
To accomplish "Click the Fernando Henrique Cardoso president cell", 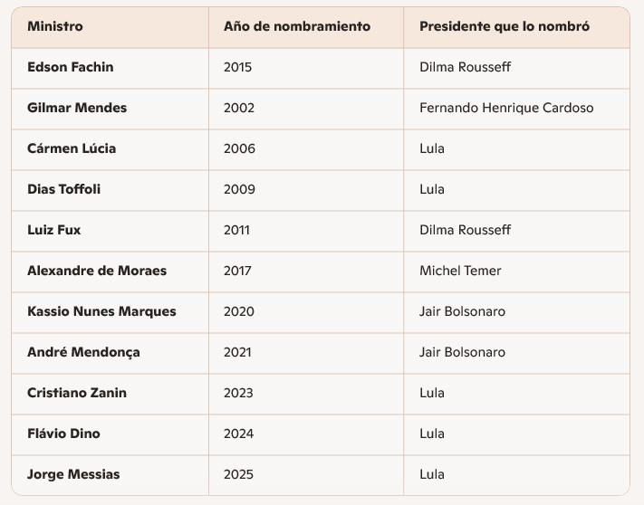I will (506, 108).
